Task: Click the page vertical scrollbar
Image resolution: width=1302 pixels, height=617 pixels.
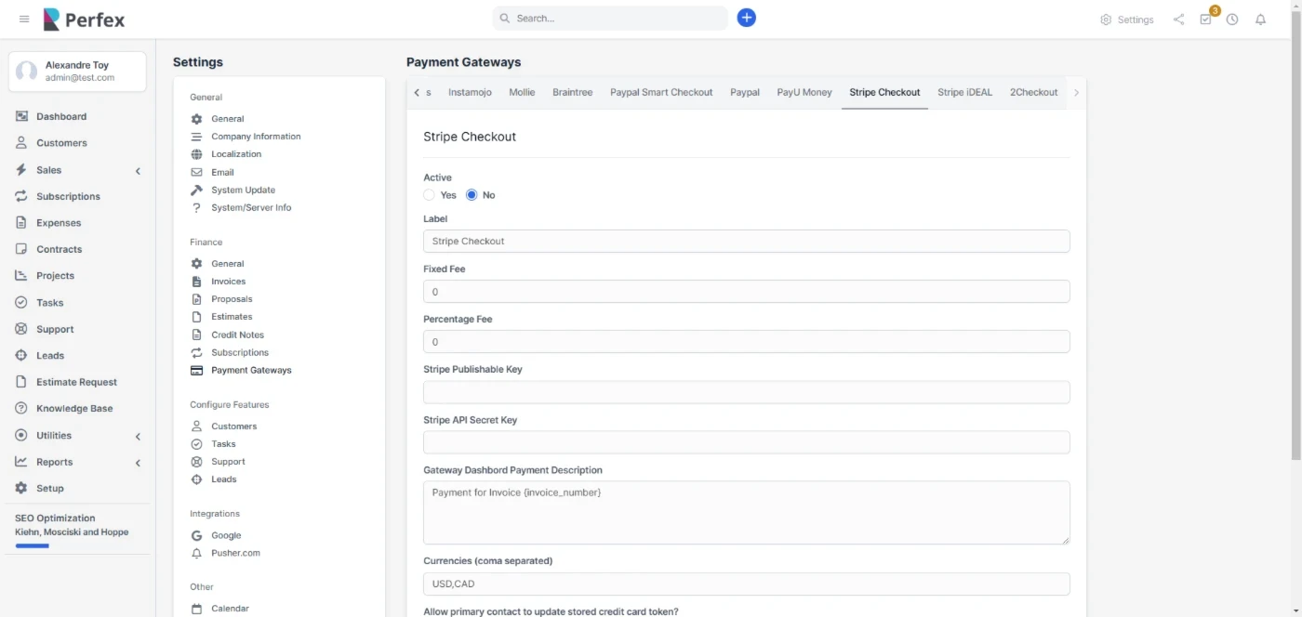Action: (1295, 232)
